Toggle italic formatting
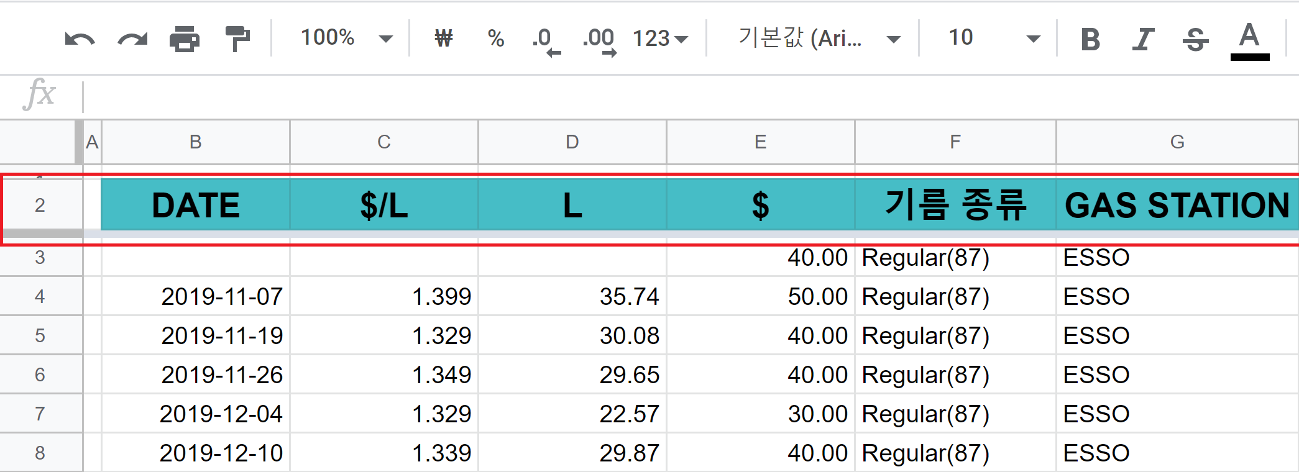The height and width of the screenshot is (472, 1299). tap(1142, 39)
